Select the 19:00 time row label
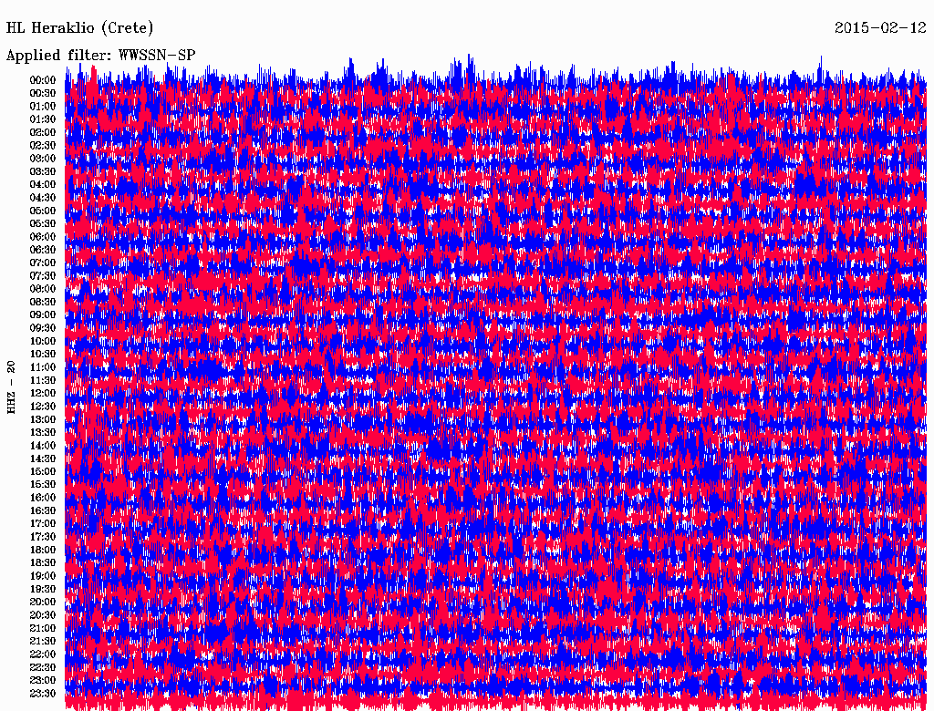This screenshot has height=711, width=934. click(x=43, y=576)
